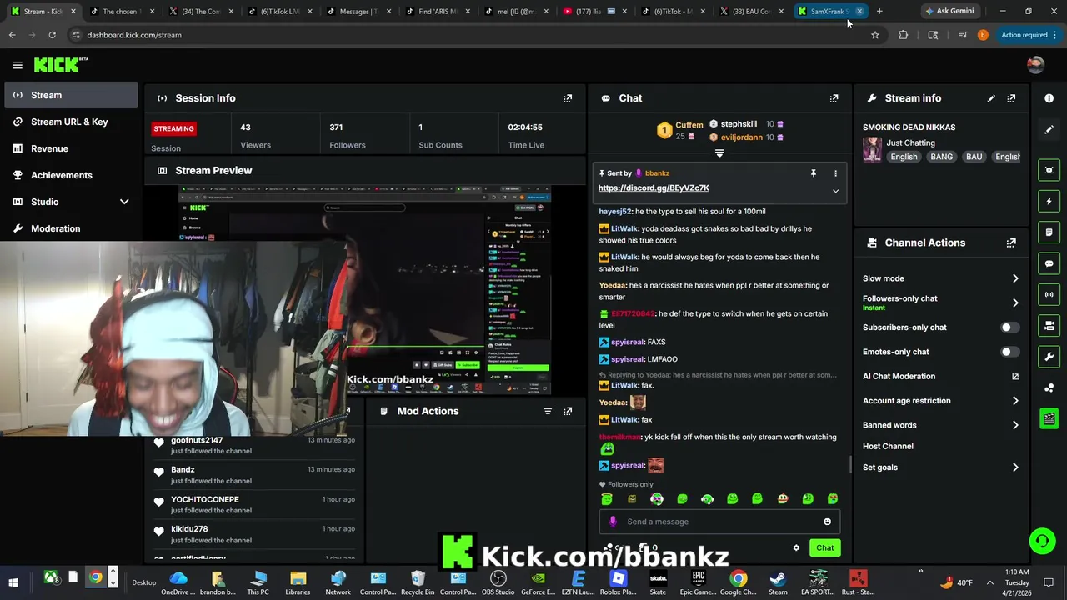Open the Achievements sidebar page

pos(71,175)
